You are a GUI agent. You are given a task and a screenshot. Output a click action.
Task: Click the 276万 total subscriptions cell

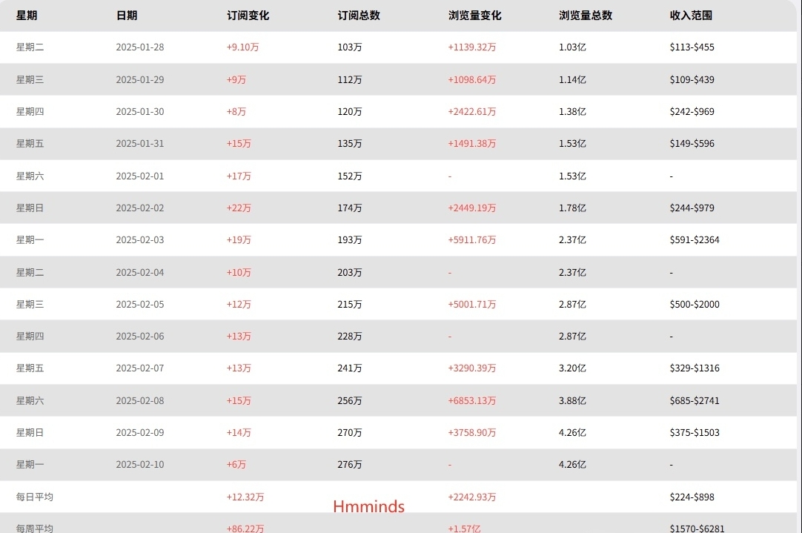click(x=350, y=465)
